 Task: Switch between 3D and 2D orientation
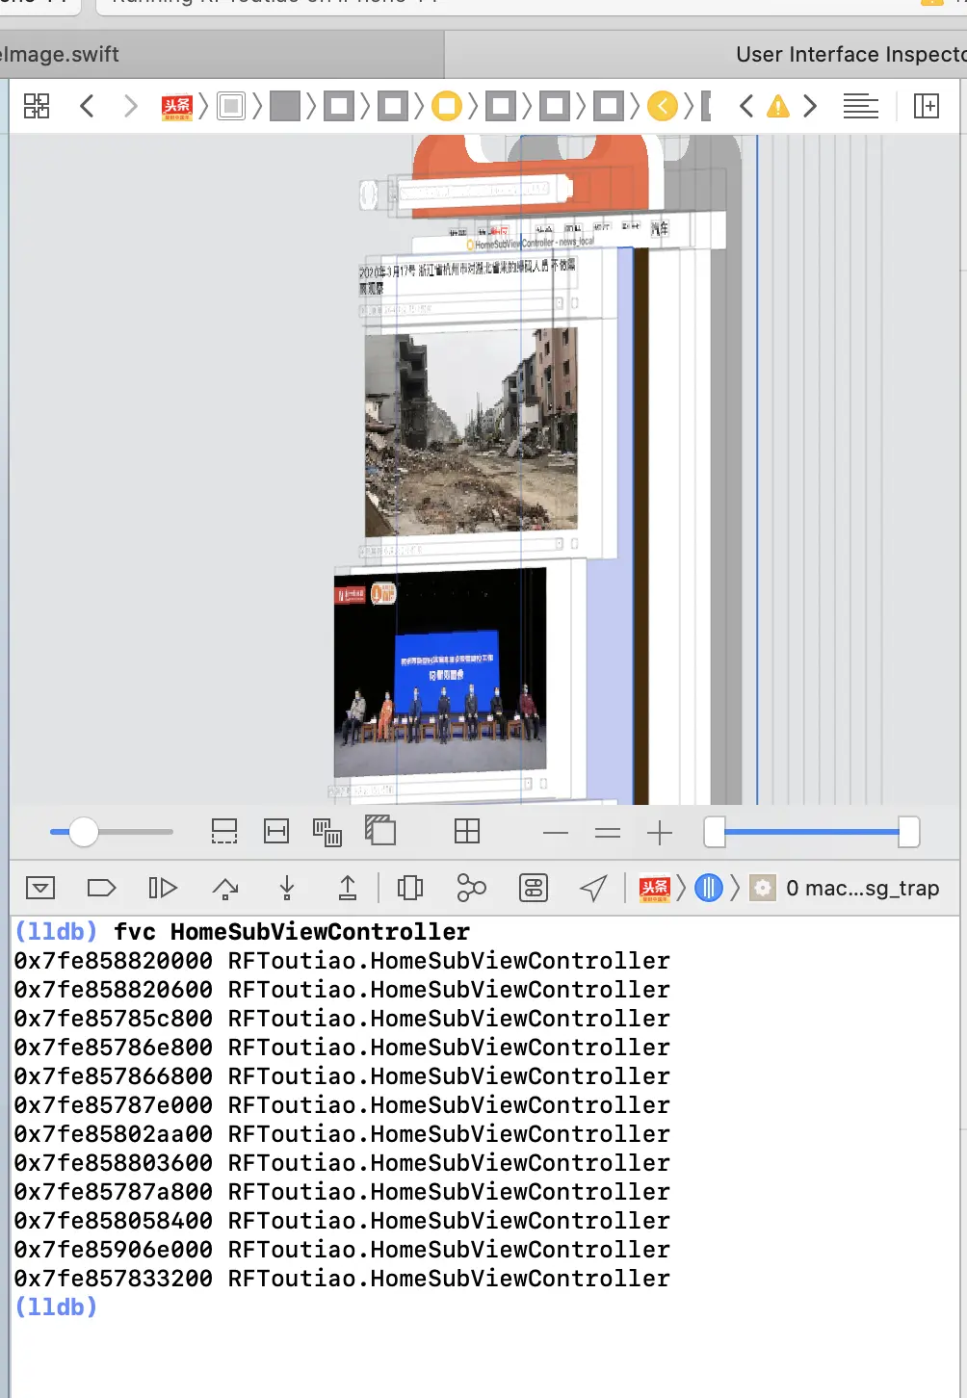(380, 830)
